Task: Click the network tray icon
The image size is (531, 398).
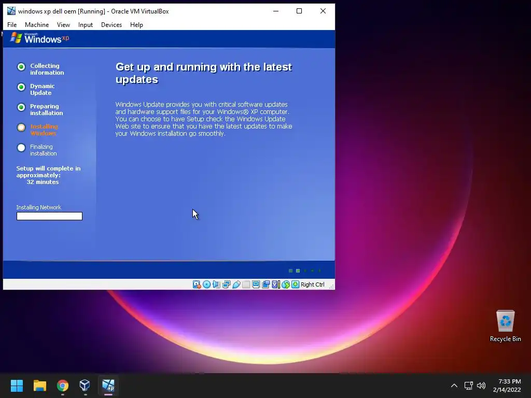Action: click(x=468, y=386)
